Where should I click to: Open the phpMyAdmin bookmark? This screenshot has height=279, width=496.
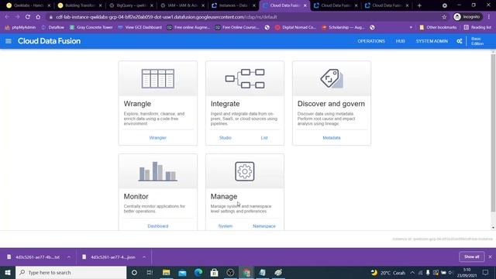point(21,28)
